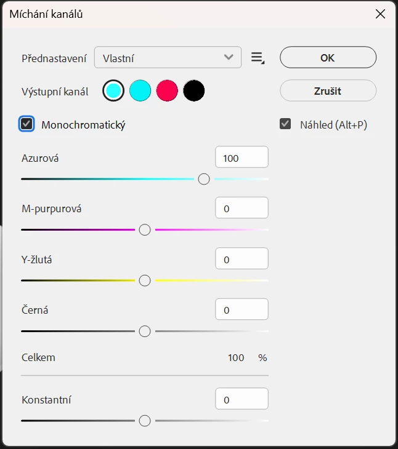This screenshot has width=398, height=449.
Task: Click the Zrušit button
Action: click(328, 91)
